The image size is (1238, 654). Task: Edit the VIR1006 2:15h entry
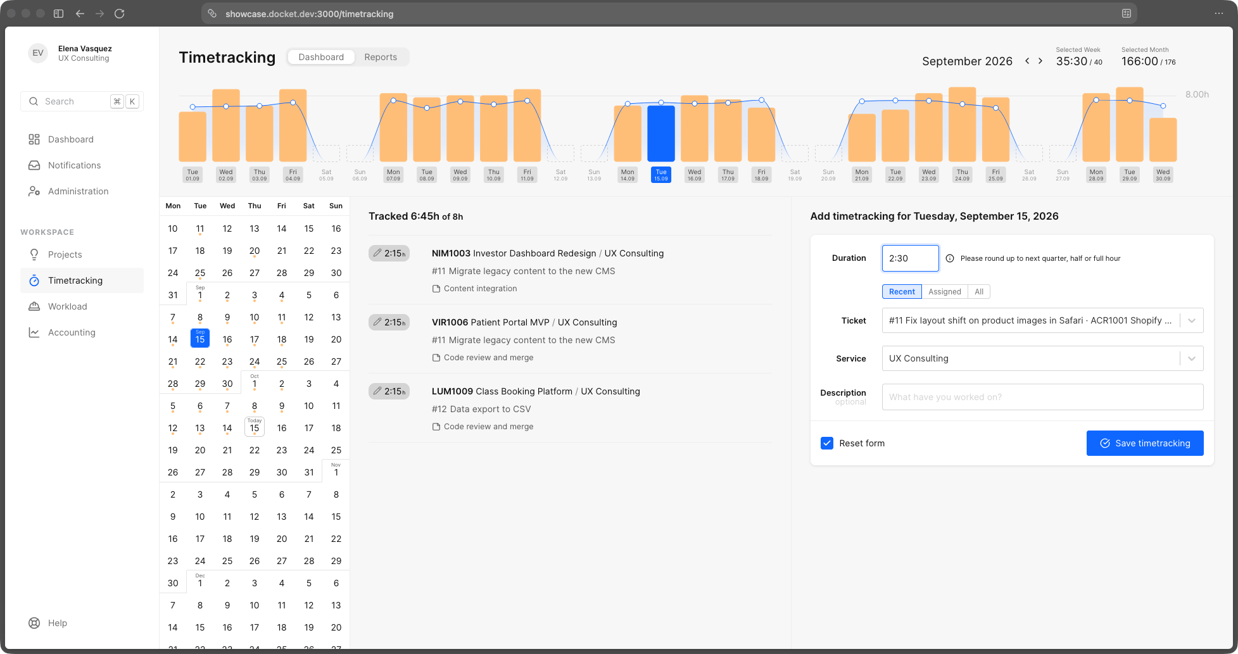click(x=389, y=322)
